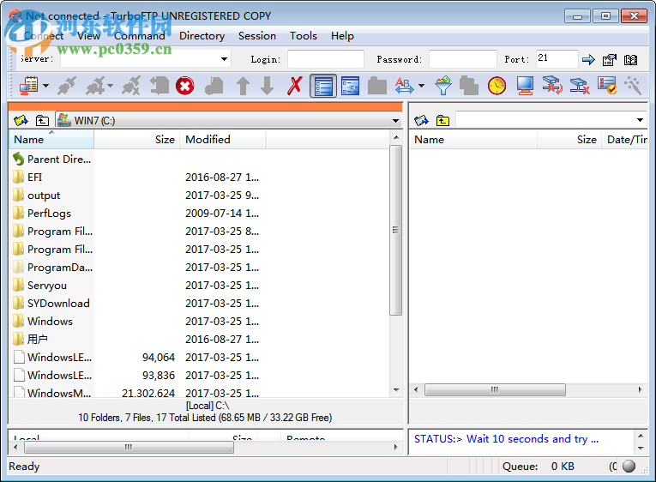Click the copy files icon
The width and height of the screenshot is (656, 482).
pyautogui.click(x=468, y=86)
